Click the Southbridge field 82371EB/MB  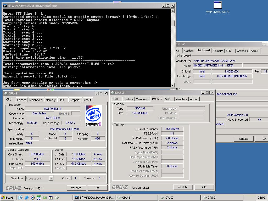[232, 76]
